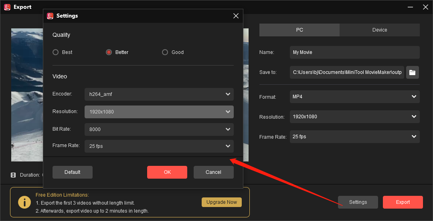Click the Save to path field
433x221 pixels.
coord(347,72)
